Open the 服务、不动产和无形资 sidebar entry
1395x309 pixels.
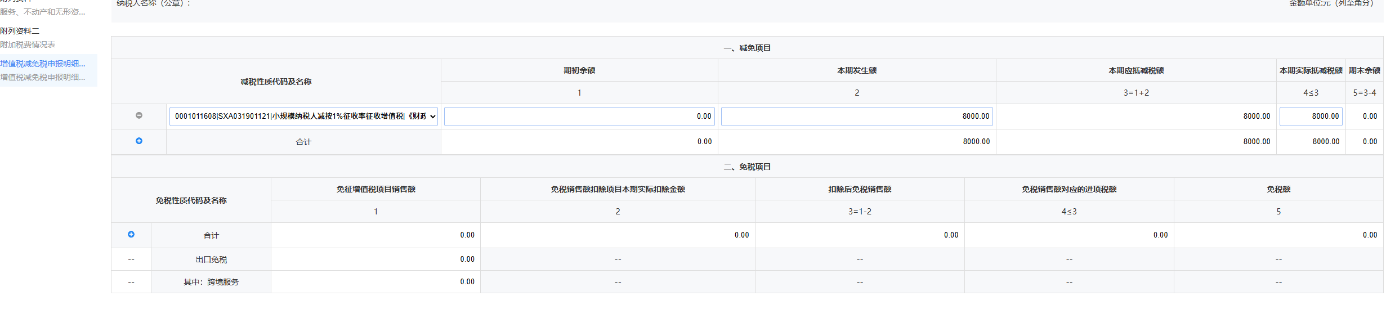[x=43, y=12]
